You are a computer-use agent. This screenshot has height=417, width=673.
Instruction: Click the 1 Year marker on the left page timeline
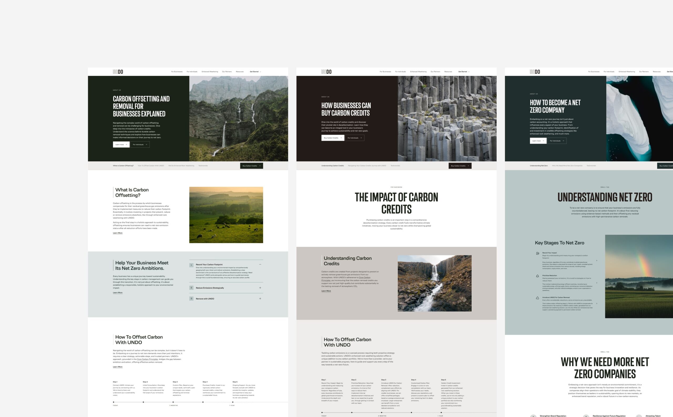tap(232, 405)
